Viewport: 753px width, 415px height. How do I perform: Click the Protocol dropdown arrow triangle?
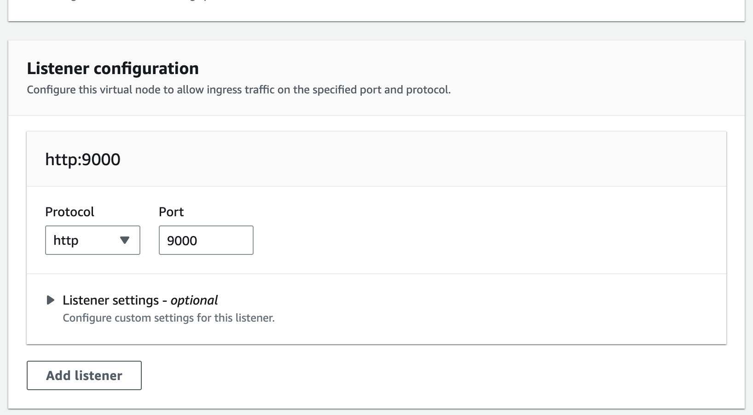click(124, 240)
